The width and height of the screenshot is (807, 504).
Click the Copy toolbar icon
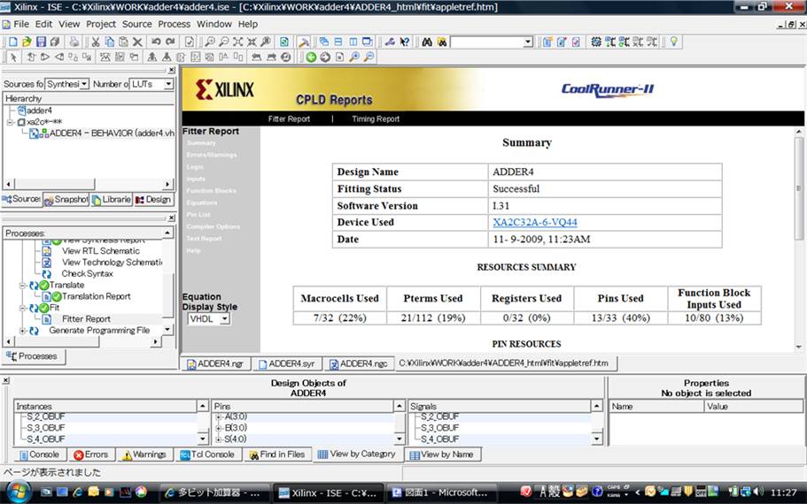(x=110, y=42)
